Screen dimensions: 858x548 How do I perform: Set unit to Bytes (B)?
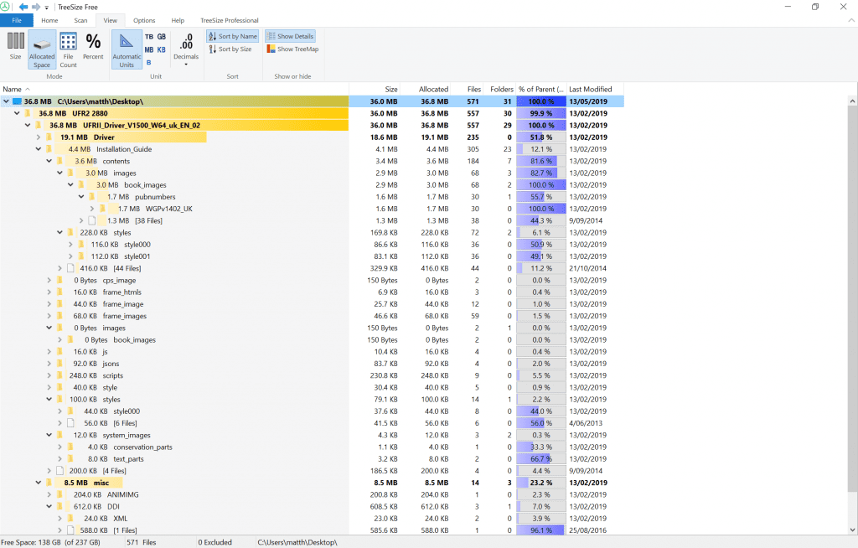pos(149,62)
